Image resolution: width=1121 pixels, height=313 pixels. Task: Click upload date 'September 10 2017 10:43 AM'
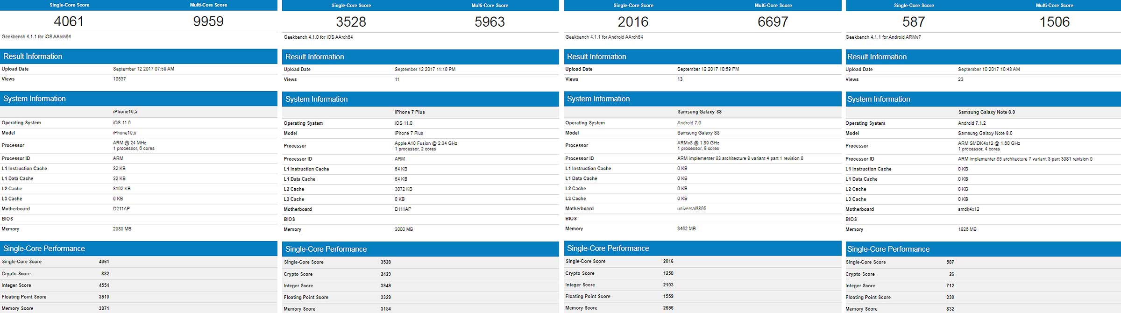click(988, 69)
